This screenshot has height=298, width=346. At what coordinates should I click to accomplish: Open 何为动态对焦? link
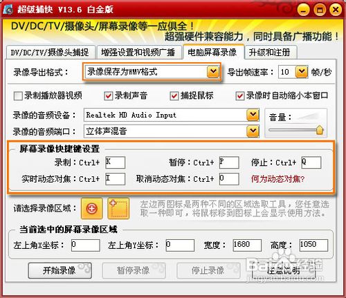tap(278, 179)
